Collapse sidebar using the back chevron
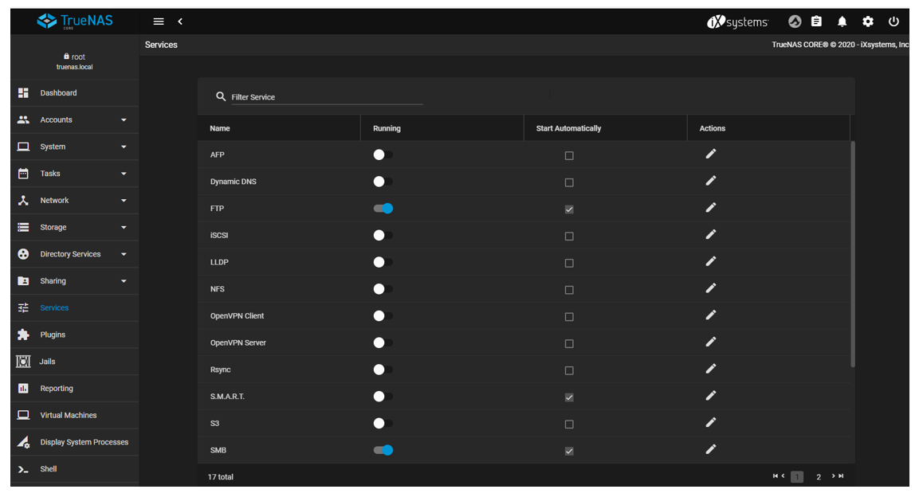This screenshot has width=919, height=497. (180, 22)
